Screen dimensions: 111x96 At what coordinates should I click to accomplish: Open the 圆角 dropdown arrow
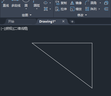100,3
